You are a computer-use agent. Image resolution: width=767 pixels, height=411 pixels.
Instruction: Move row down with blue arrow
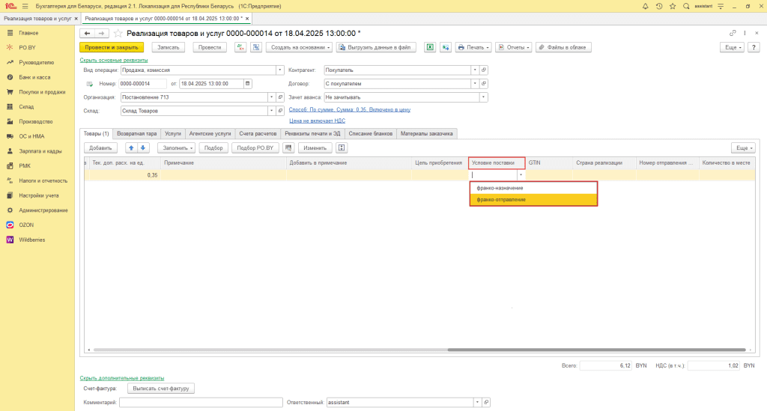[143, 147]
